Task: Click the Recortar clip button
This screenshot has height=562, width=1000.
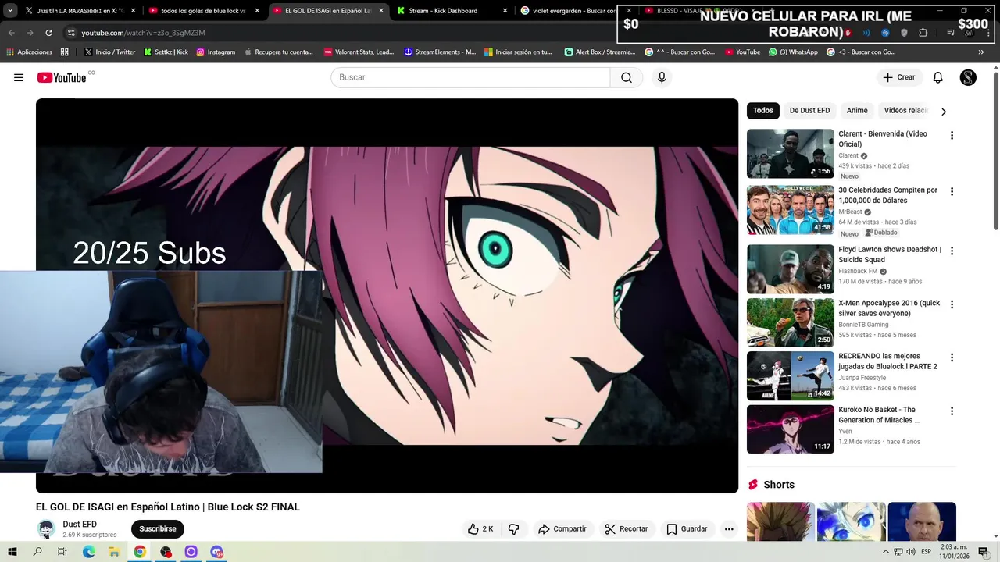Action: coord(627,528)
